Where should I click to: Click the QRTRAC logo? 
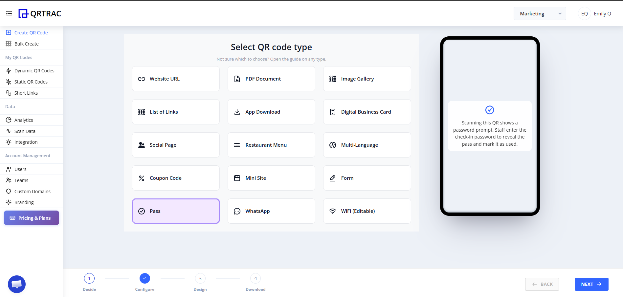coord(40,13)
